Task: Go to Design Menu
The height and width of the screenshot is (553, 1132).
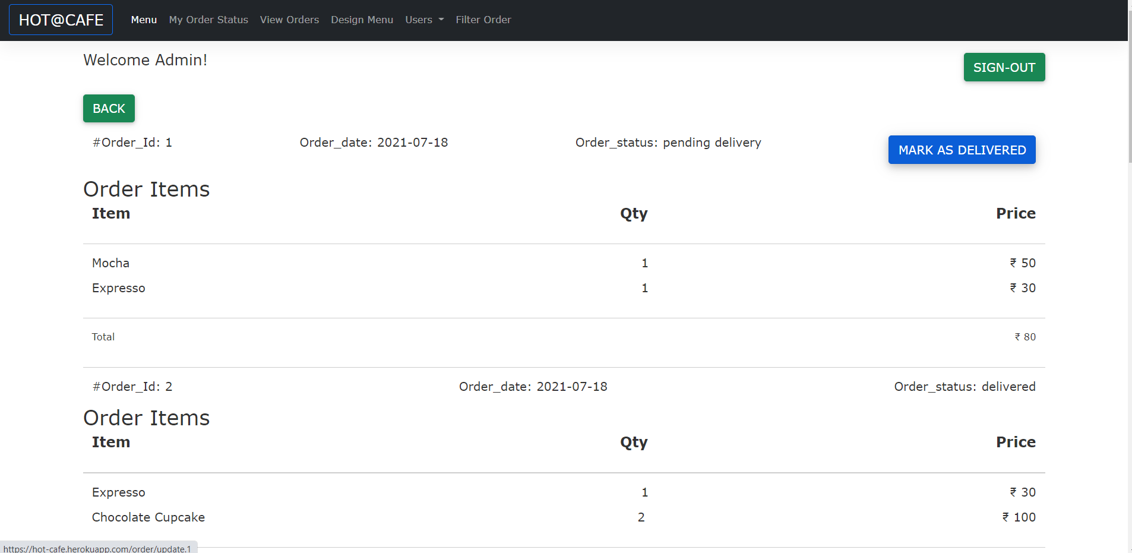Action: point(362,20)
